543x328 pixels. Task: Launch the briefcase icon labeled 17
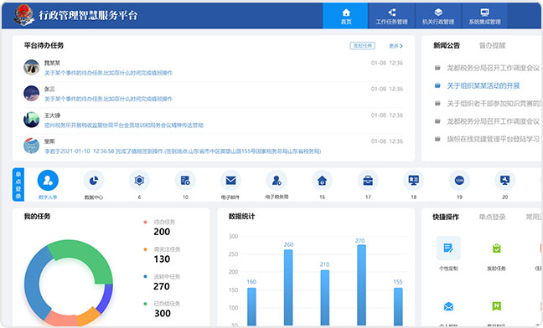pyautogui.click(x=368, y=181)
